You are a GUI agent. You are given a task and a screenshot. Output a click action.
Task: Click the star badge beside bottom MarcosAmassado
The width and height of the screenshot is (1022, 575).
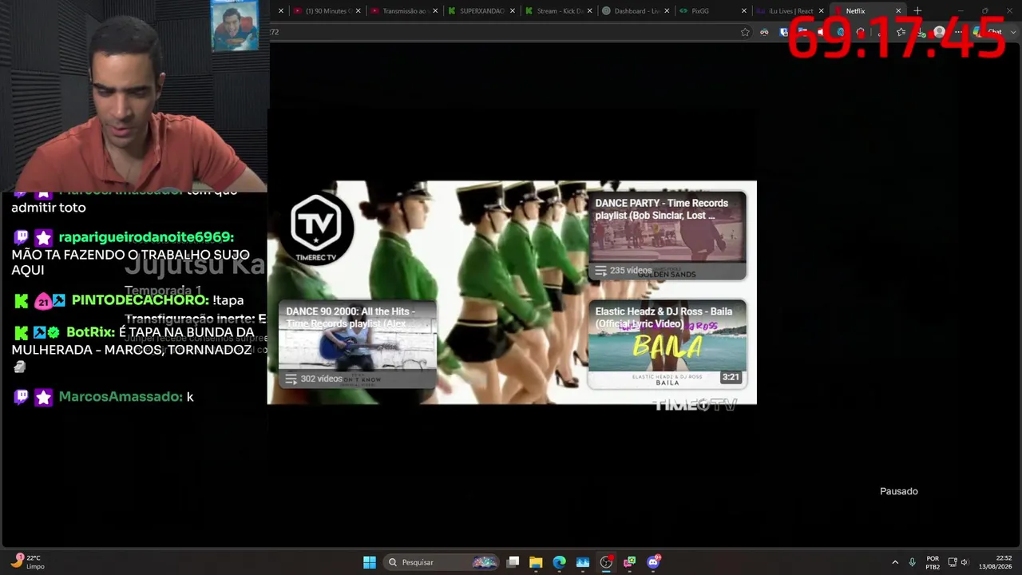coord(43,397)
